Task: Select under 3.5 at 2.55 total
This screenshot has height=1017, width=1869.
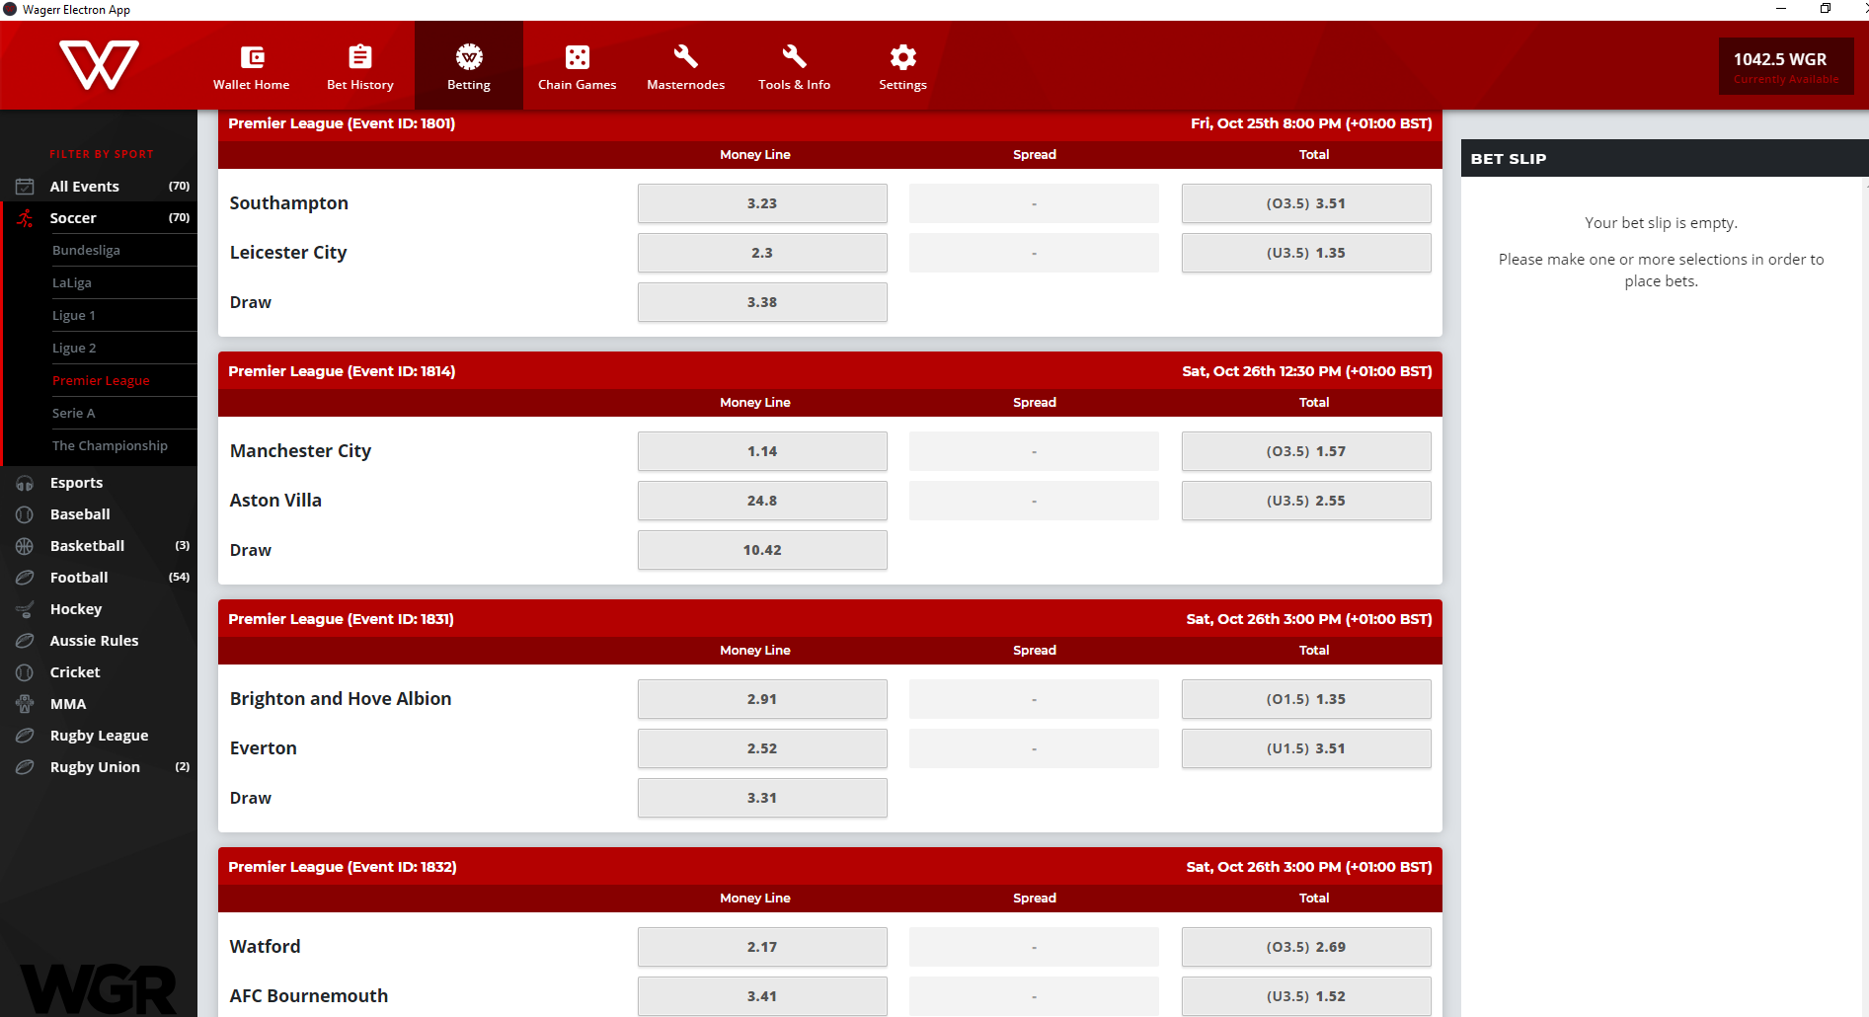Action: pos(1306,501)
